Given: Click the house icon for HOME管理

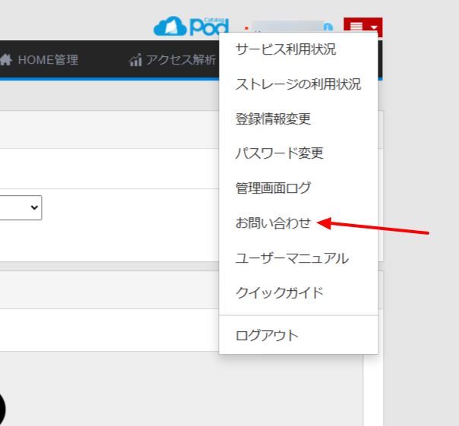Looking at the screenshot, I should click(6, 60).
